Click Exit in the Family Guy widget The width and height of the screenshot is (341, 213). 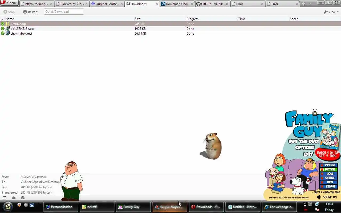click(308, 154)
